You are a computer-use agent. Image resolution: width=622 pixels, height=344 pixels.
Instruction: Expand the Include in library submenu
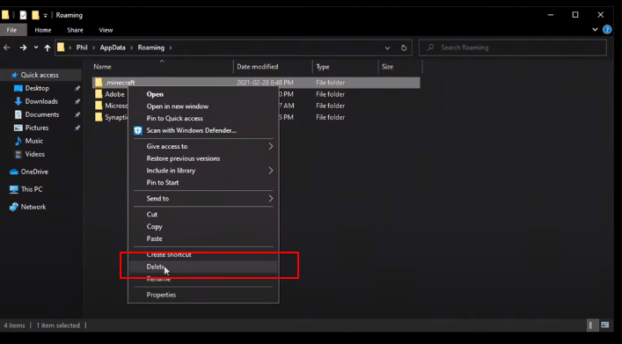click(x=203, y=171)
